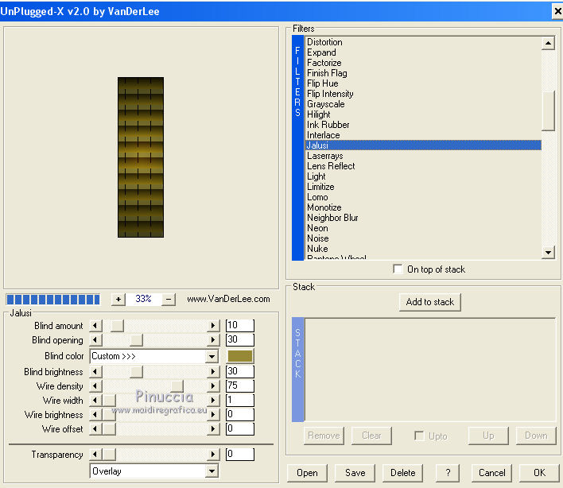The height and width of the screenshot is (488, 563).
Task: Click the Cancel button
Action: point(491,473)
